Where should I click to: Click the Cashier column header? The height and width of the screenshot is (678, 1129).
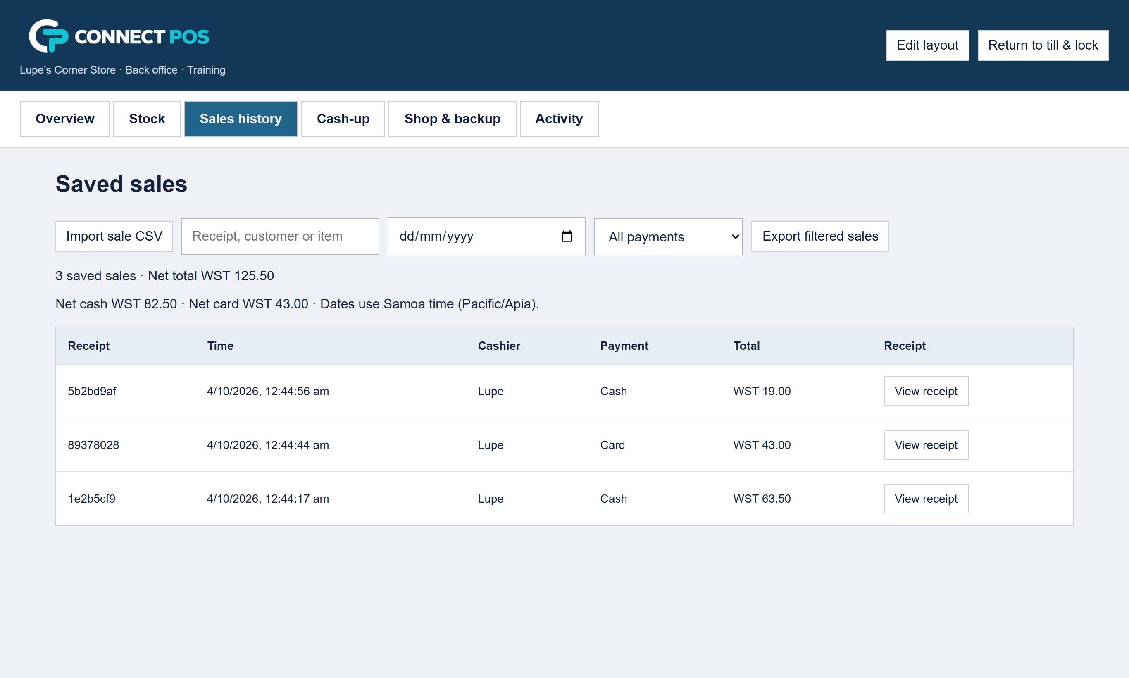tap(499, 346)
